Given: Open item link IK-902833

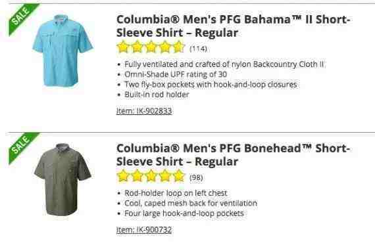Looking at the screenshot, I should [x=144, y=111].
